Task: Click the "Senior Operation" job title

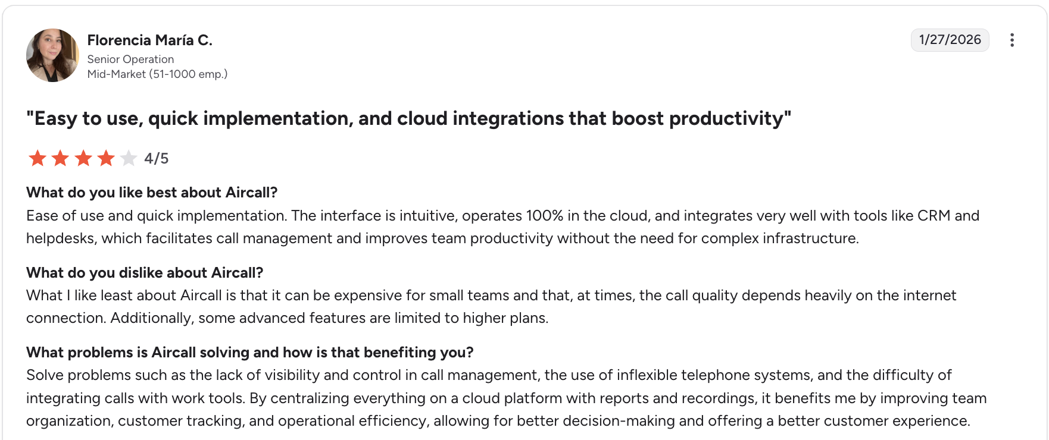Action: [130, 59]
